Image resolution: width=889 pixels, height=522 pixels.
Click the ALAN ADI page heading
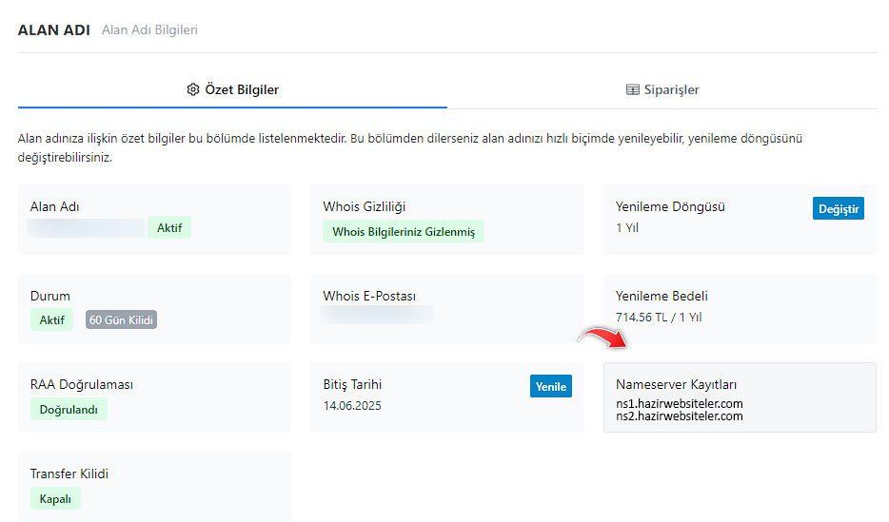[x=53, y=29]
